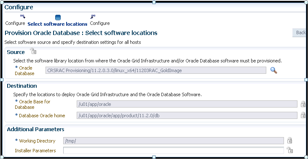Toggle lock for Oracle Base for Database field
This screenshot has height=159, width=308.
click(303, 104)
